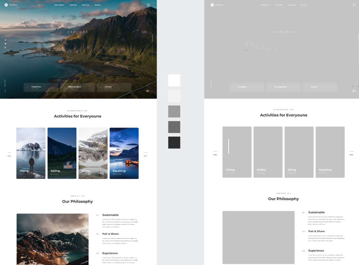Click the Instagram icon on hero image

(x=5, y=48)
